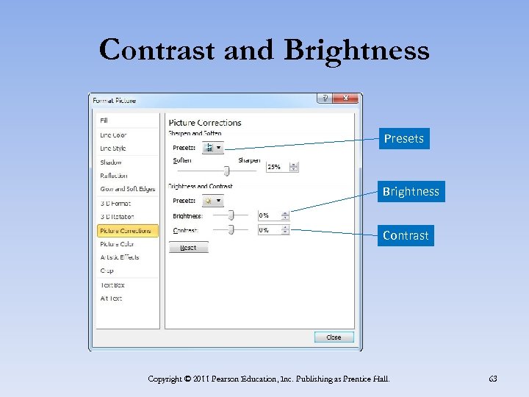Select Glow and Soft Edges

pyautogui.click(x=128, y=189)
